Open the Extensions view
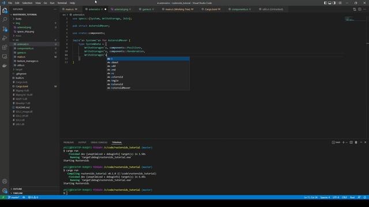 tap(5, 47)
